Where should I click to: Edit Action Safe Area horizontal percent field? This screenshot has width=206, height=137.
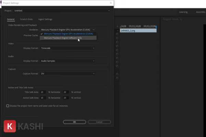tap(43, 98)
